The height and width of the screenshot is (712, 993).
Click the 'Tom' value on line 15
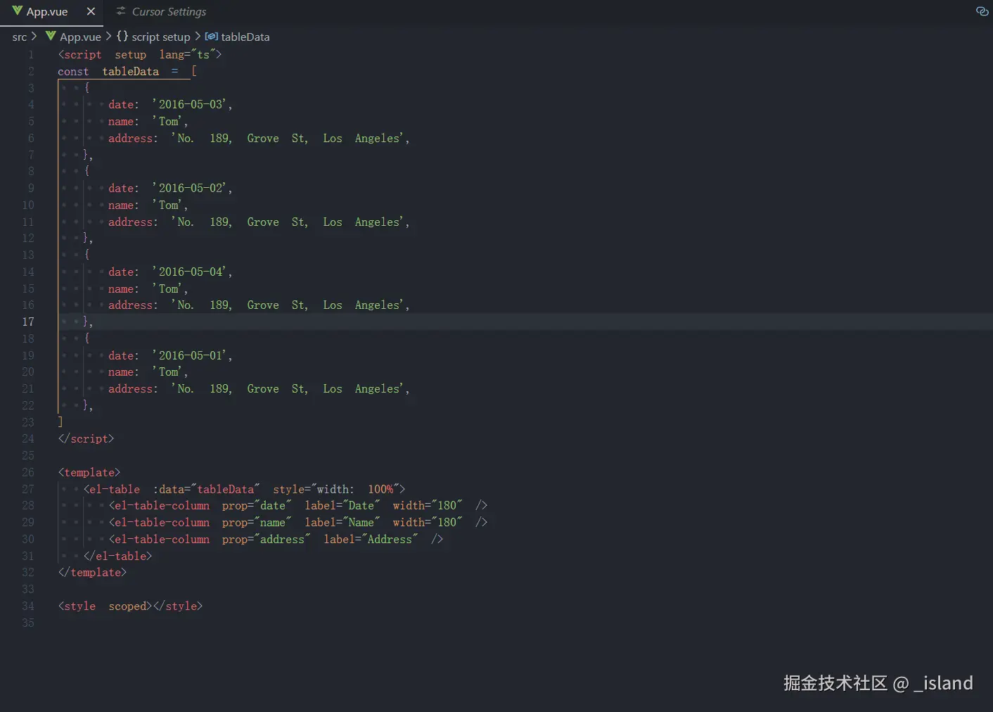pyautogui.click(x=169, y=289)
